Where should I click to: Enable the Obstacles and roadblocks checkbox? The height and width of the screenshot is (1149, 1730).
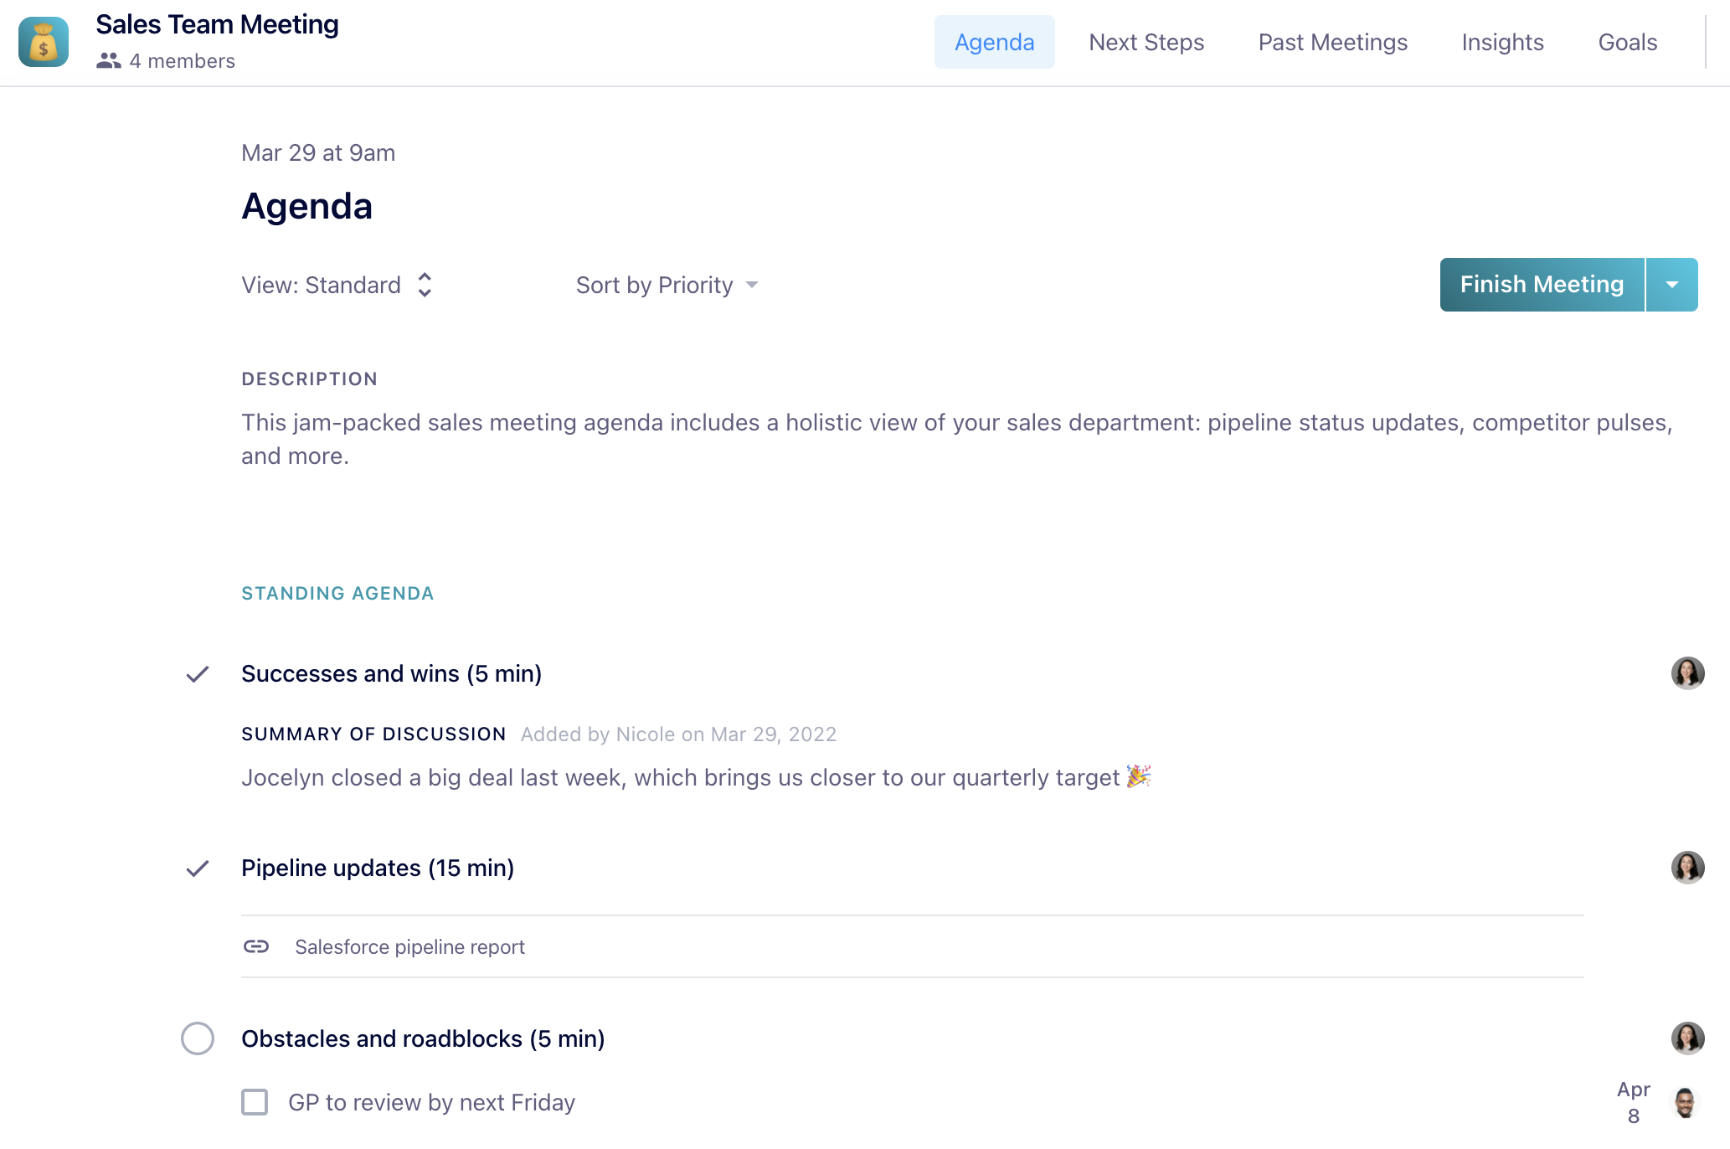pyautogui.click(x=198, y=1038)
